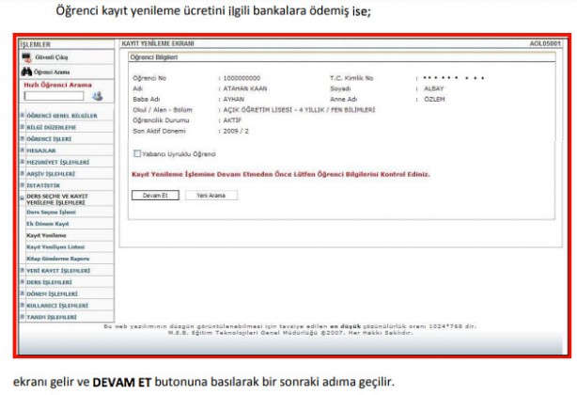Screen dimensions: 577x395
Task: Expand the ÖĞRENCİ İŞLERİ section
Action: pos(22,139)
